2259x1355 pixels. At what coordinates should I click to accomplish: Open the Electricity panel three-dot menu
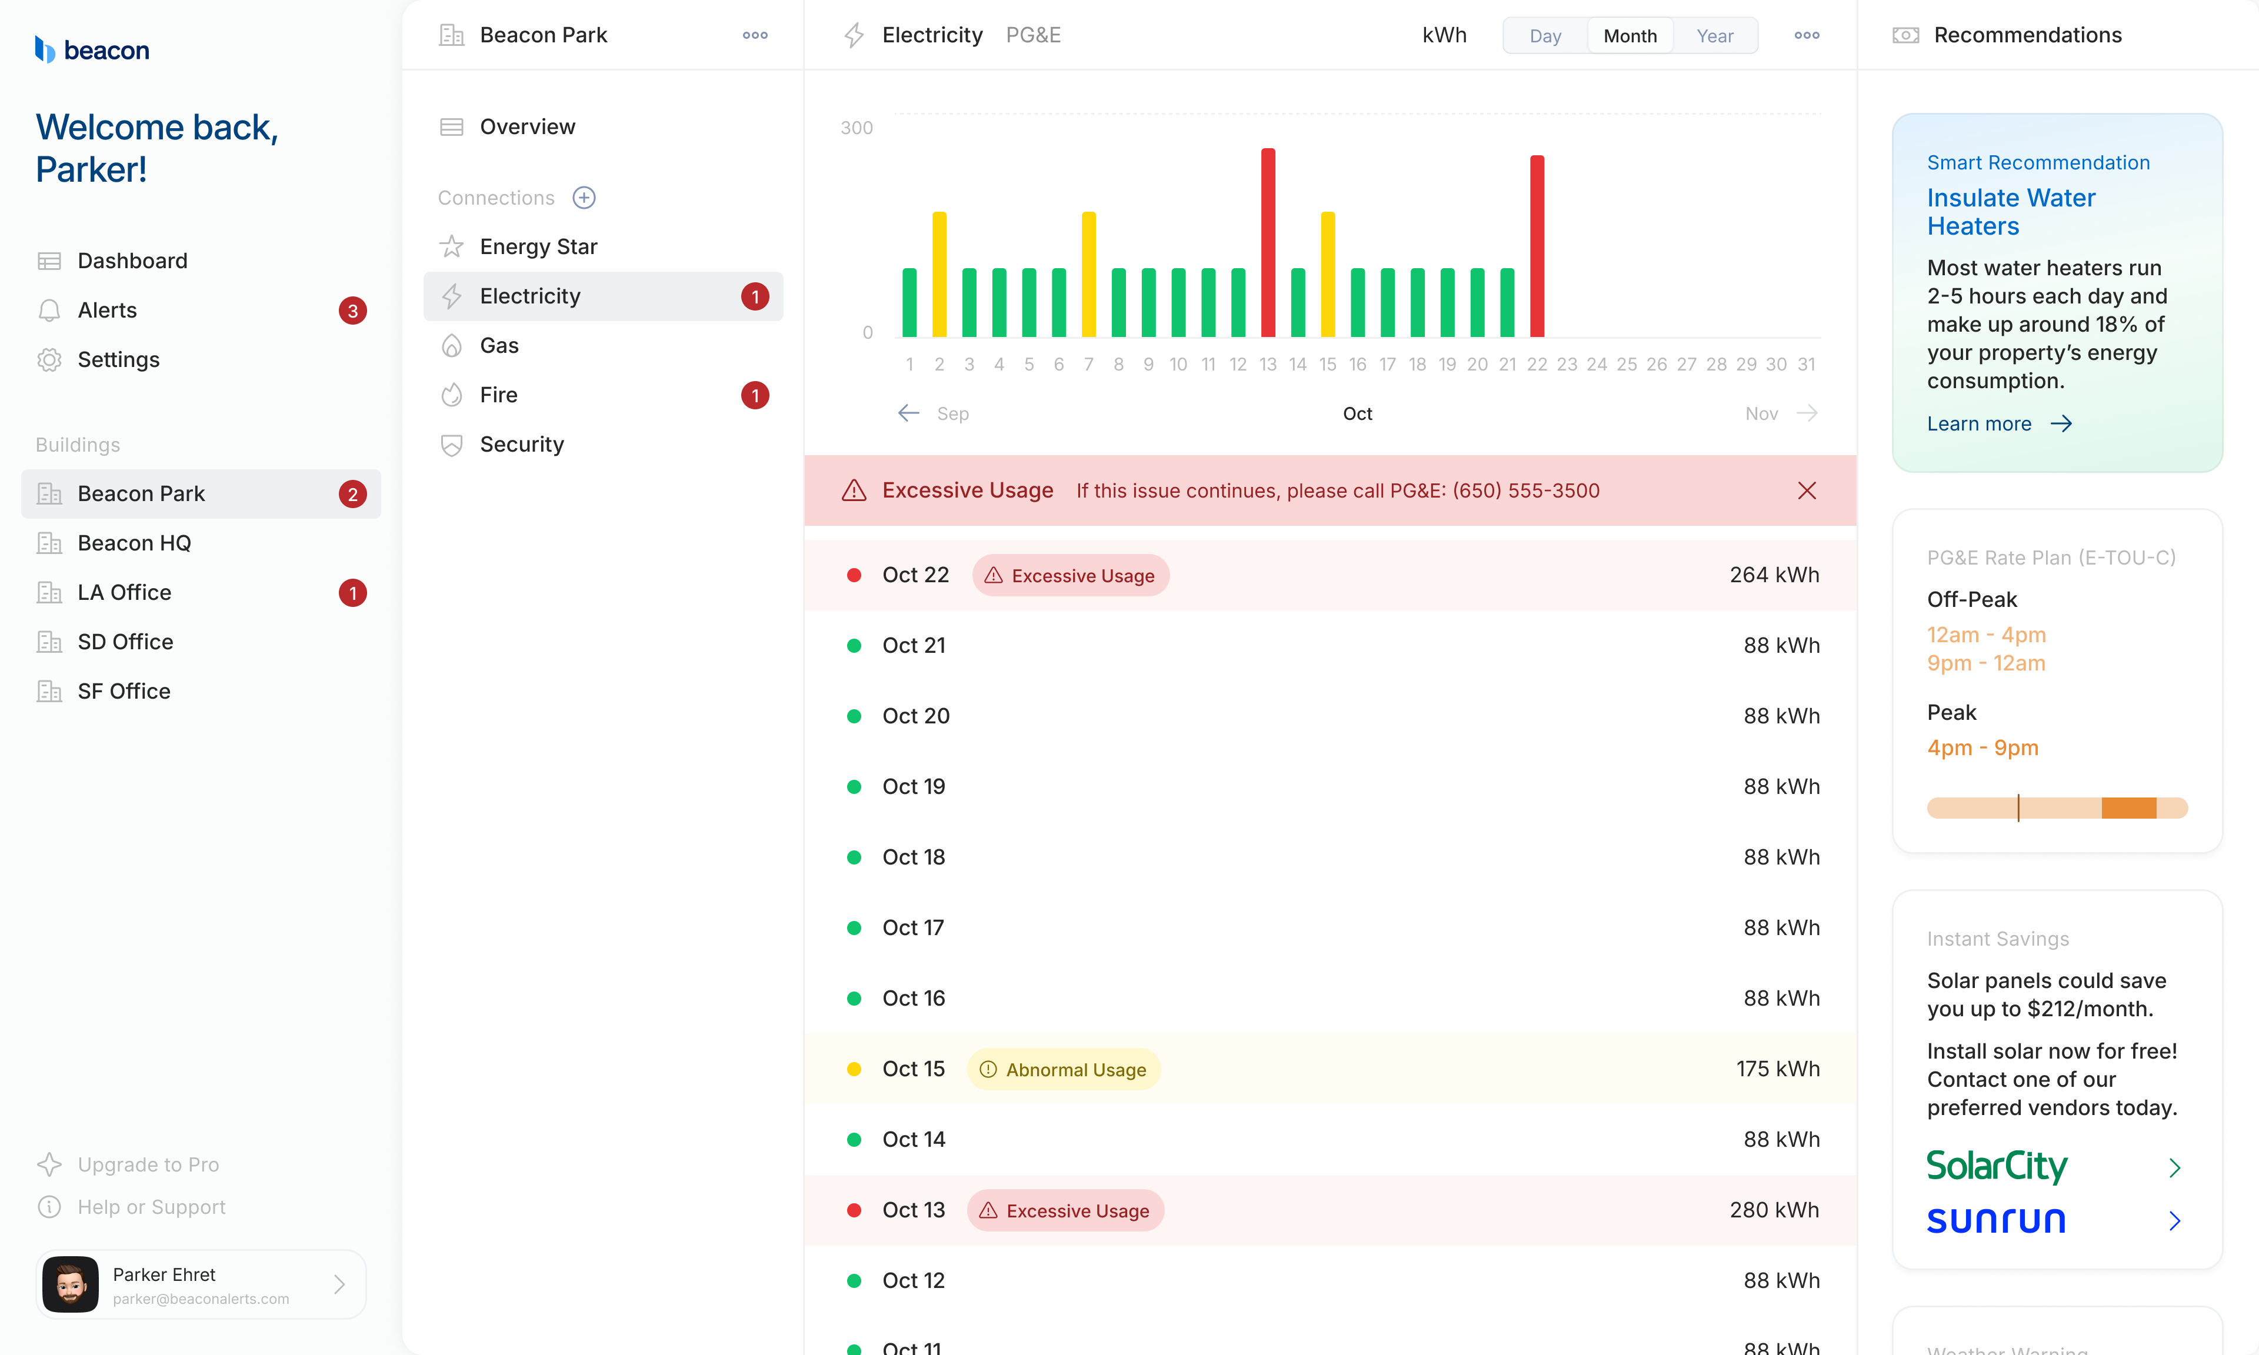1806,35
